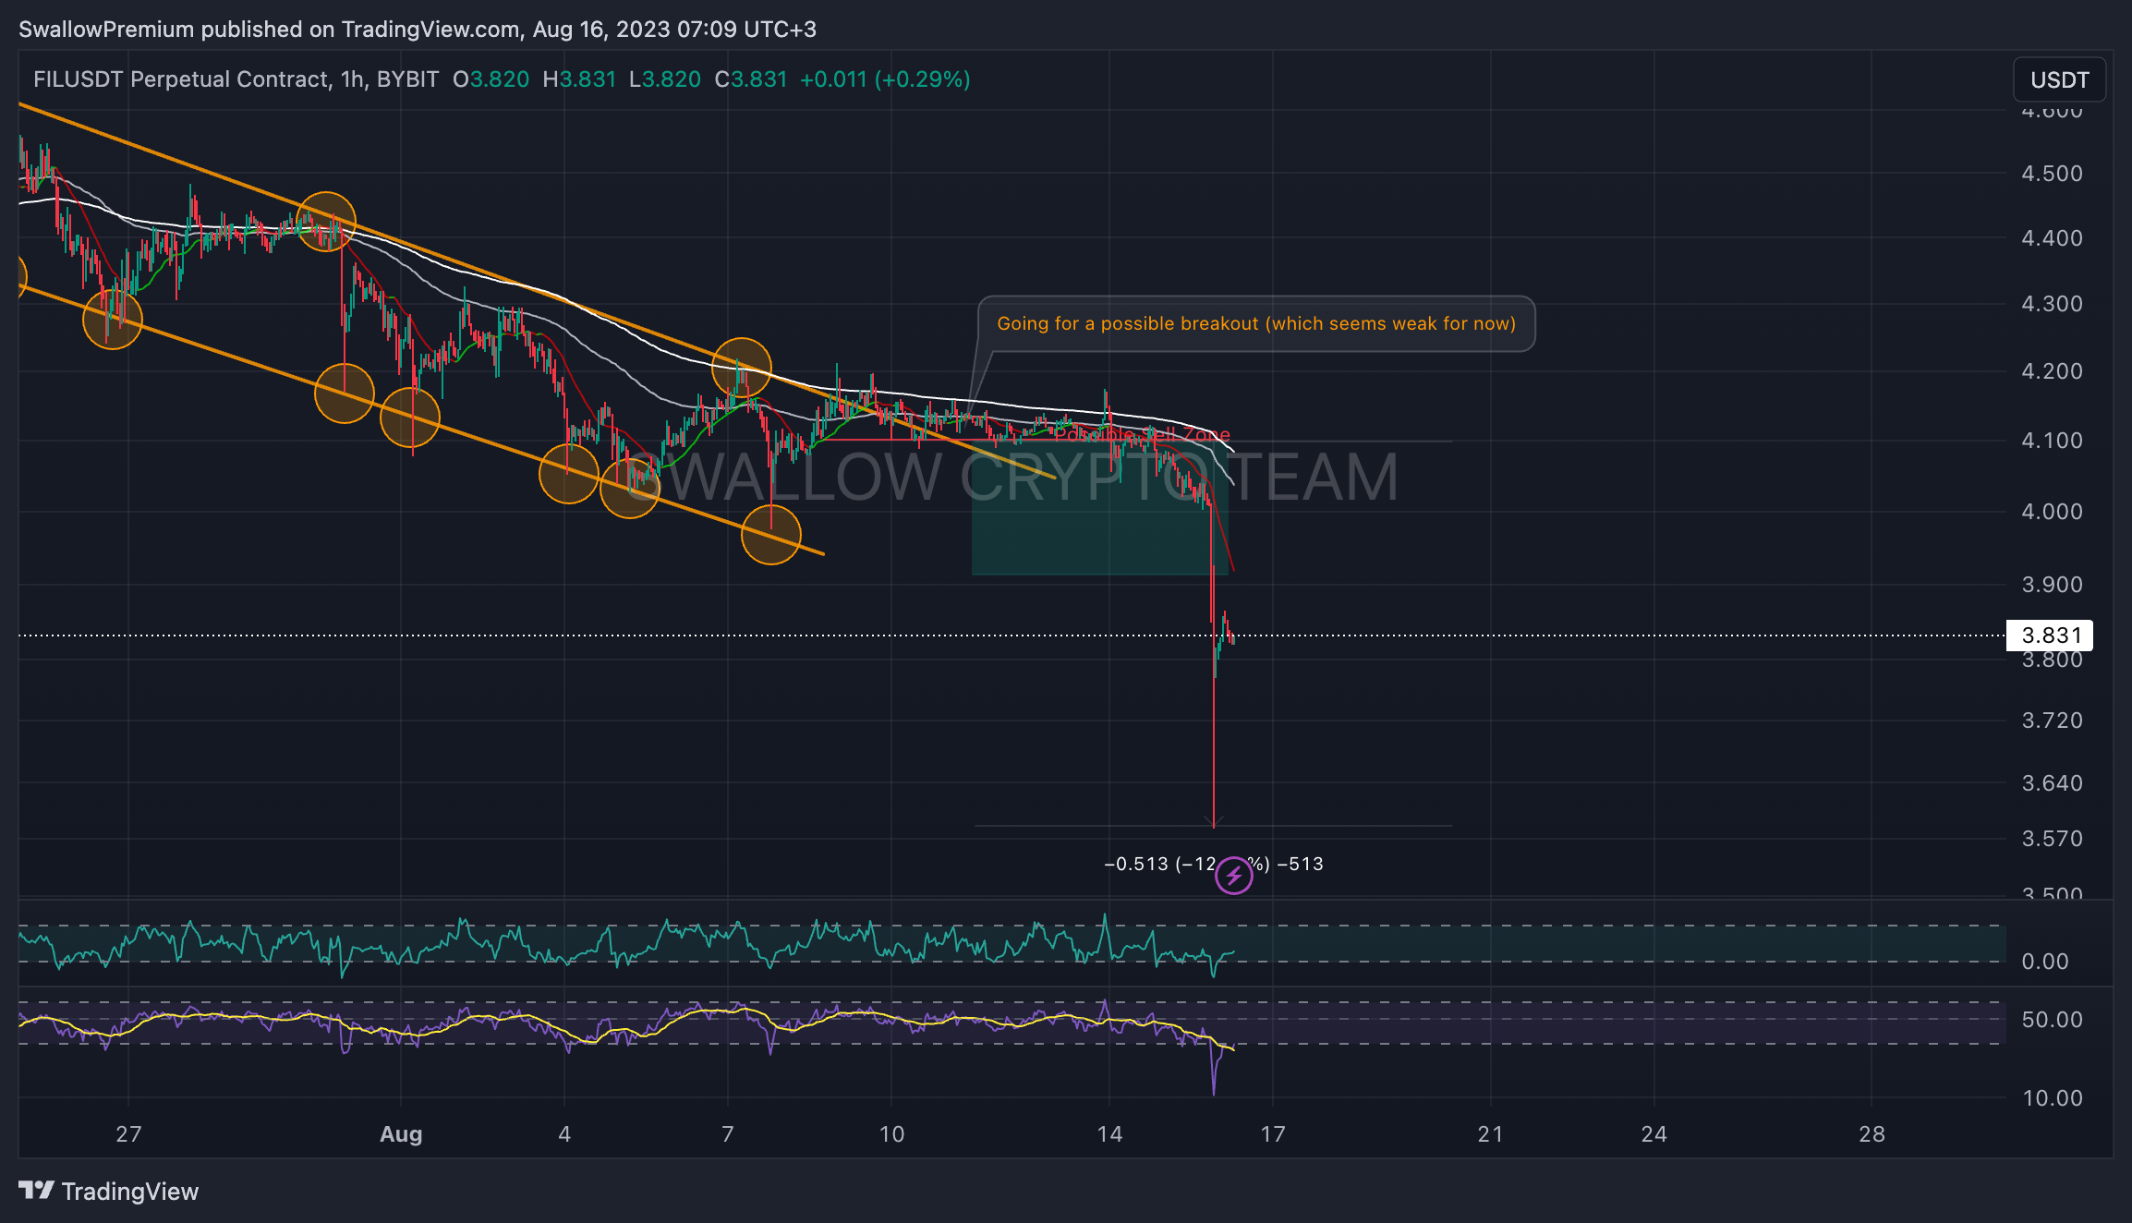Click the 4.000 price axis label
Viewport: 2132px width, 1223px height.
pos(2052,512)
